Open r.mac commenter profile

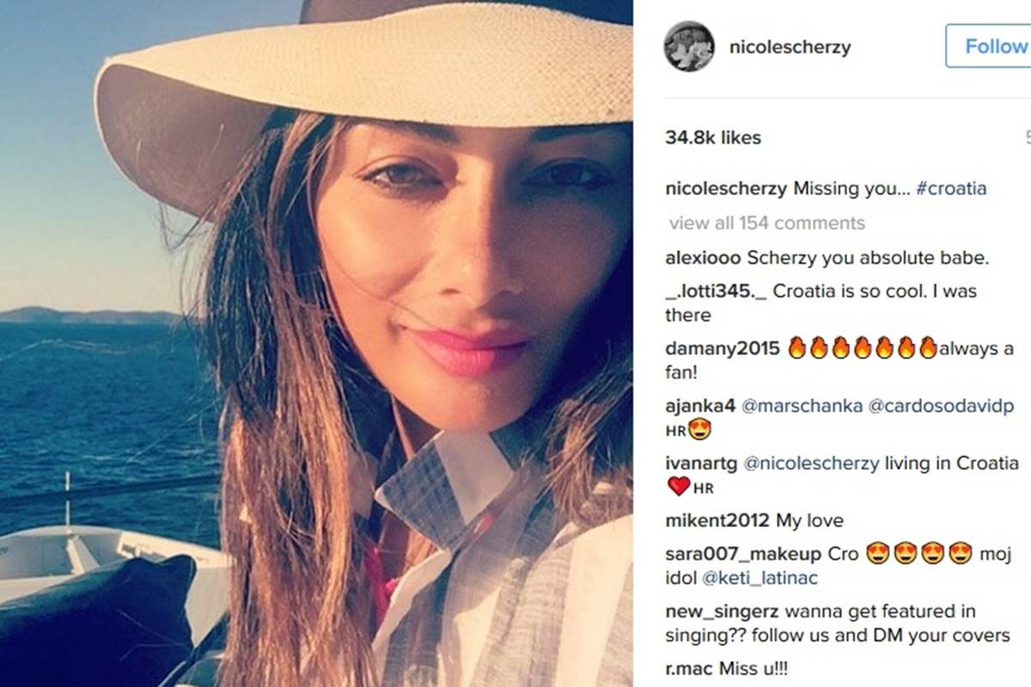[688, 670]
